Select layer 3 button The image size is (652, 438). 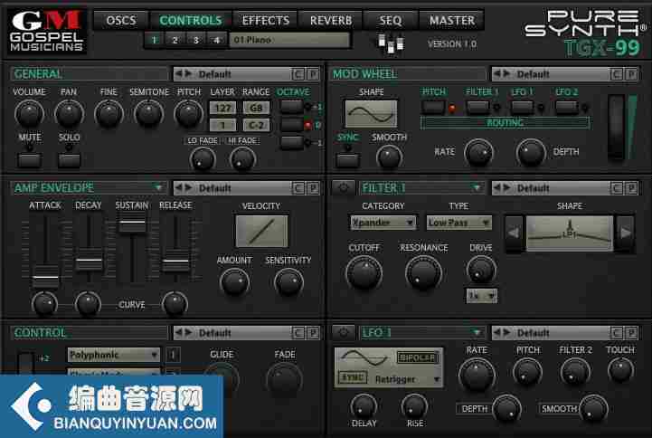point(196,40)
